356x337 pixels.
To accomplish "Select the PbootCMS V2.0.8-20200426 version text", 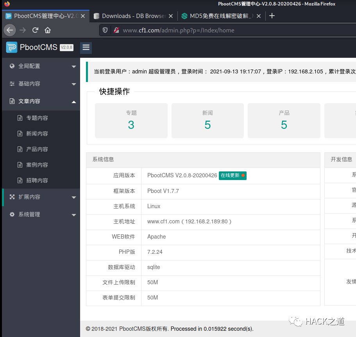I will click(x=182, y=175).
